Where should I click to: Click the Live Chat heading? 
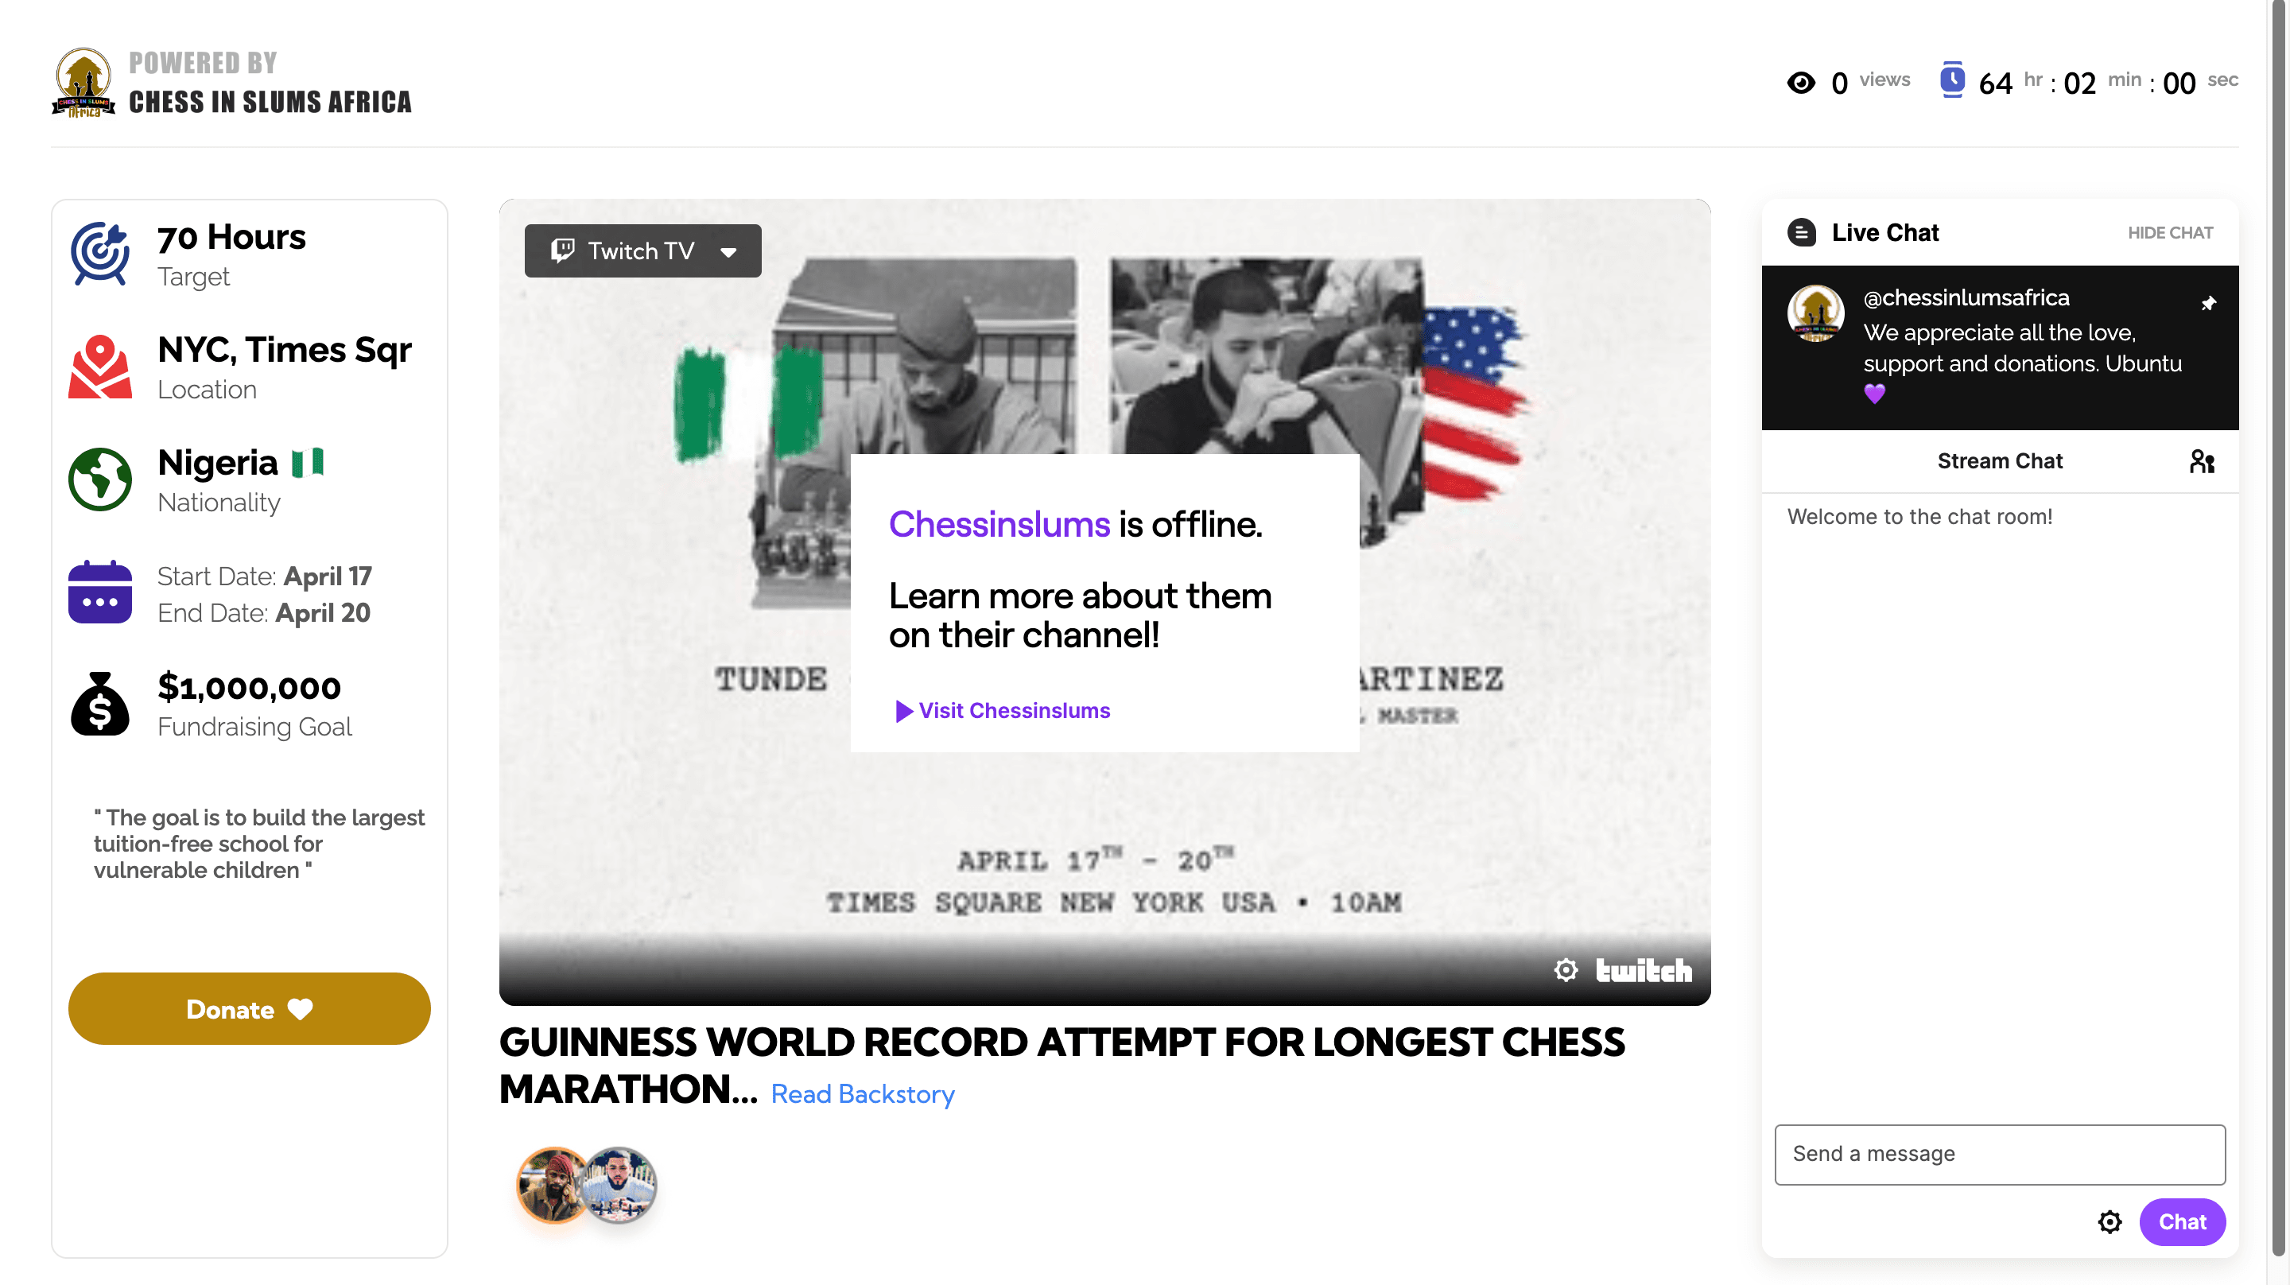coord(1884,233)
